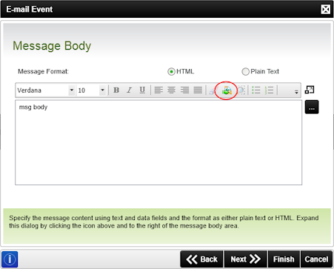Open the Verdana font dropdown

72,90
